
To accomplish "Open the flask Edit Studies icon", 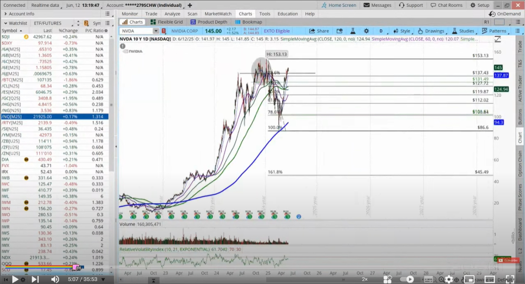I will pos(352,31).
